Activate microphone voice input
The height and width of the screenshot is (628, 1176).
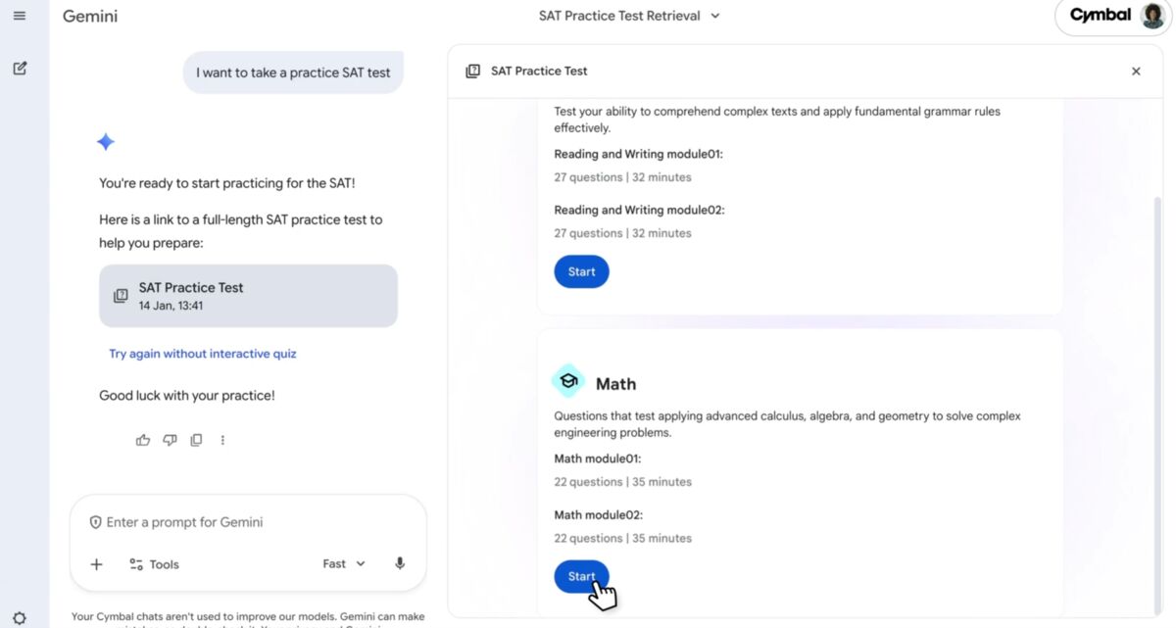tap(400, 563)
